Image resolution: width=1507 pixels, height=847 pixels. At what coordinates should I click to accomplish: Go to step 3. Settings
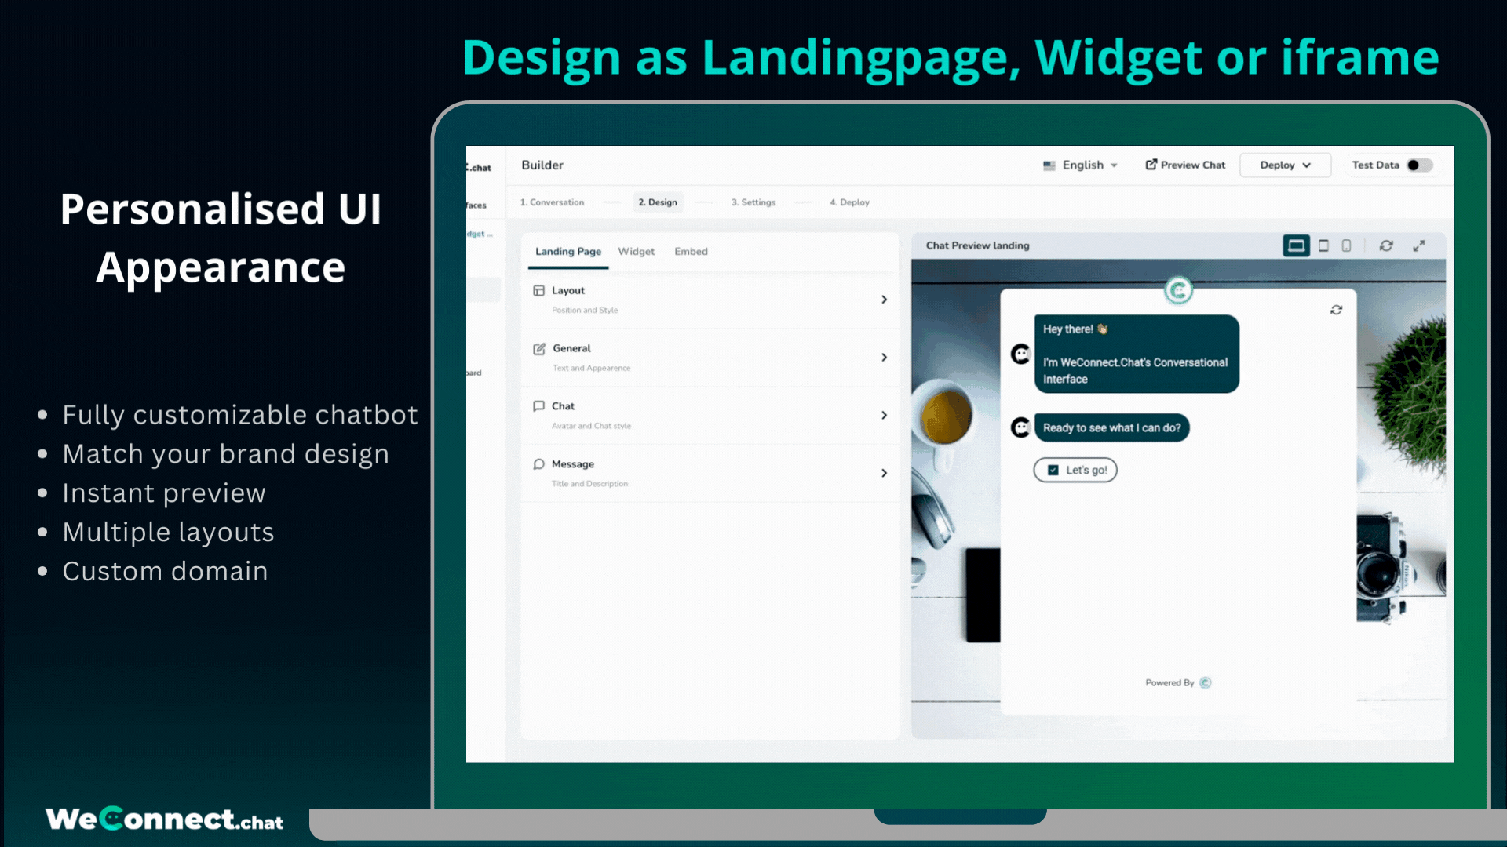(x=753, y=202)
